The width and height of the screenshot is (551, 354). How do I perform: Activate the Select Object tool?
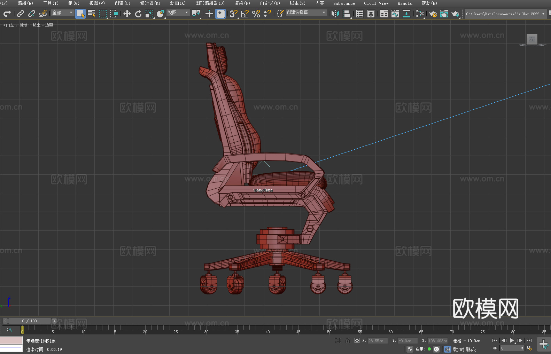click(x=80, y=14)
